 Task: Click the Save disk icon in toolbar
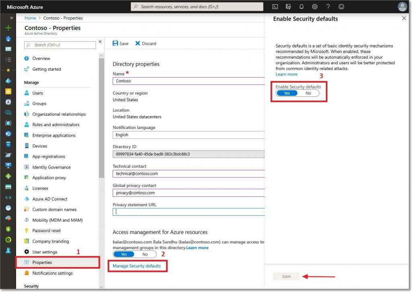pyautogui.click(x=115, y=43)
